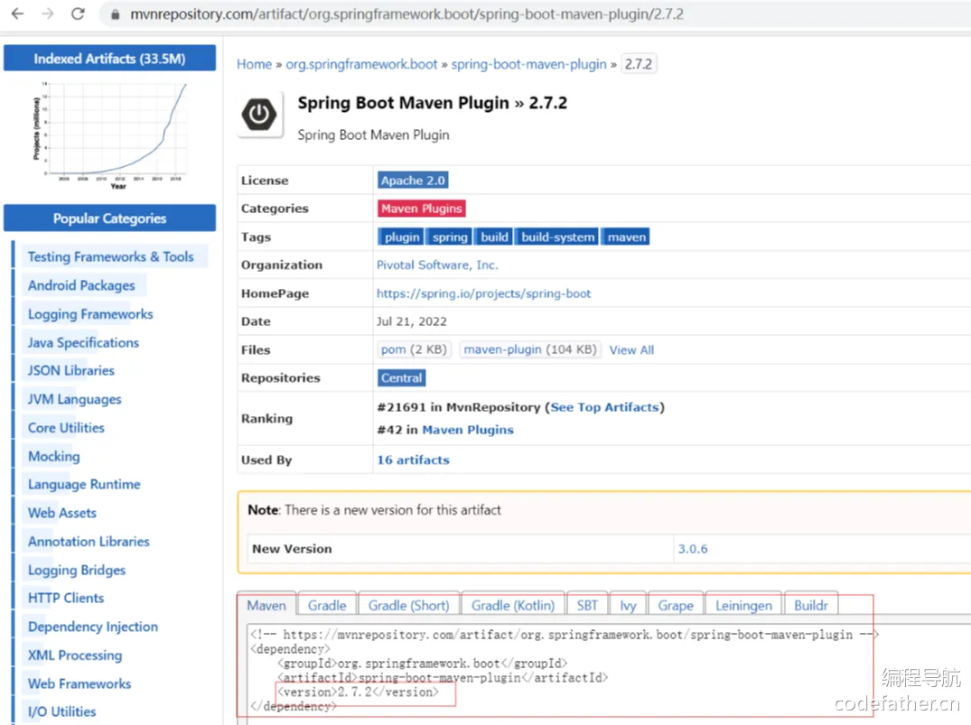Reload the page with refresh icon
The height and width of the screenshot is (725, 971).
click(78, 14)
